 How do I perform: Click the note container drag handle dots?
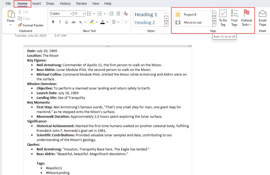[x=108, y=46]
